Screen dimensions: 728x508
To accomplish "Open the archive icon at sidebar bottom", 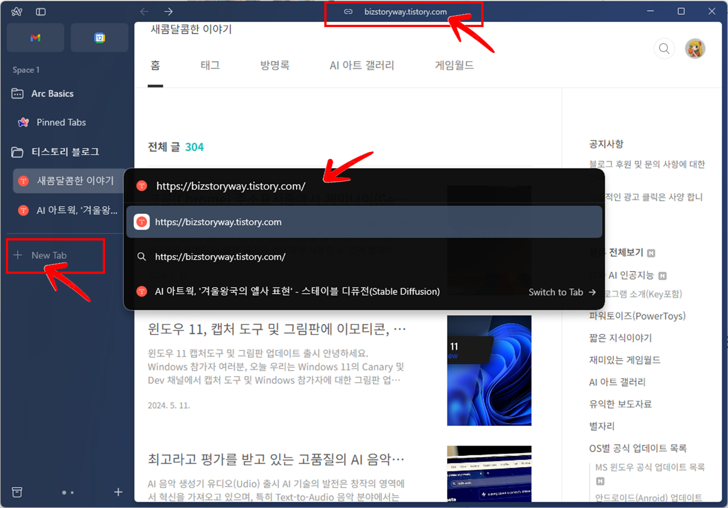I will point(17,492).
